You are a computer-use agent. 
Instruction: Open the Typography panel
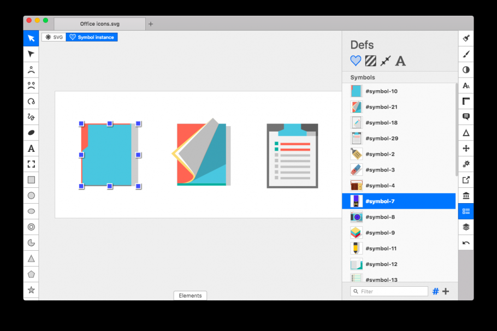coord(465,85)
